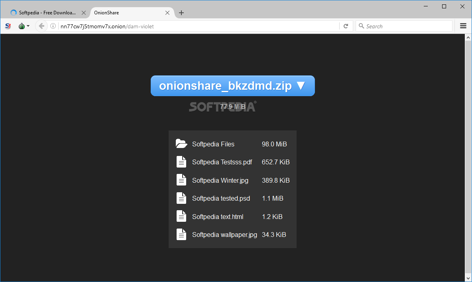The height and width of the screenshot is (282, 472).
Task: Reload the current page
Action: (346, 26)
